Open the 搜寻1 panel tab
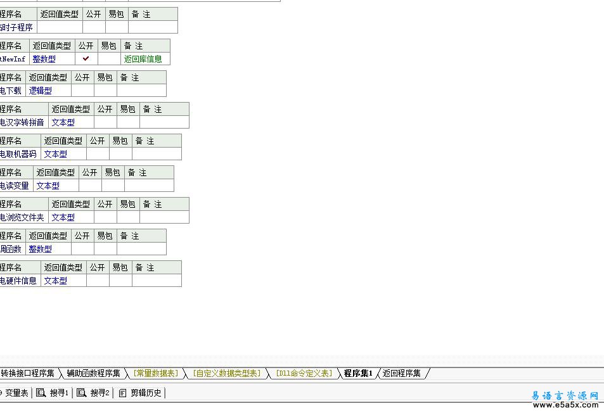 pyautogui.click(x=53, y=393)
